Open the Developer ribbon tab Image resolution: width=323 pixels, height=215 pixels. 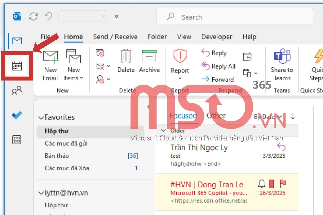(217, 37)
